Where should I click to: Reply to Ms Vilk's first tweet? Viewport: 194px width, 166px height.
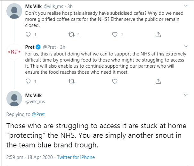tap(28, 35)
